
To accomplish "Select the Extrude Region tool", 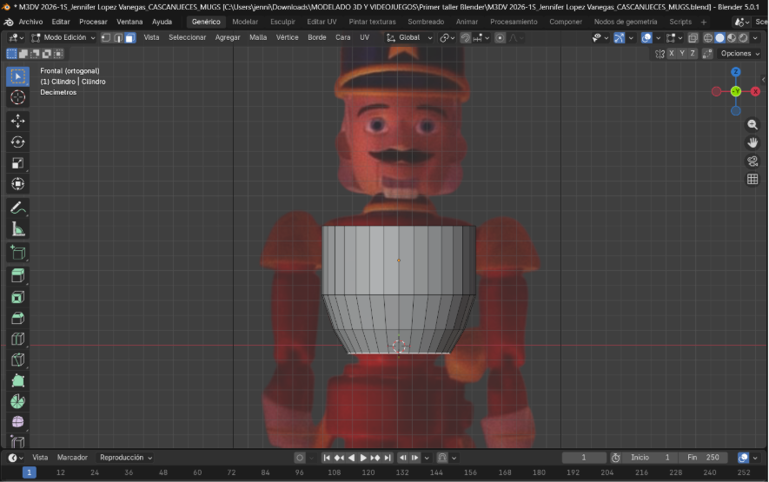I will coord(17,276).
